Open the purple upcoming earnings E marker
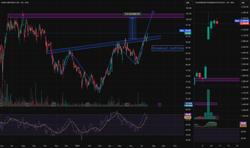The width and height of the screenshot is (250, 148). [159, 104]
